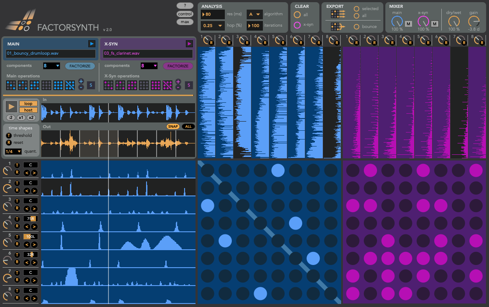Screen dimensions: 489x307
Task: Shift component 5 right with its arrow button
Action: tap(34, 244)
